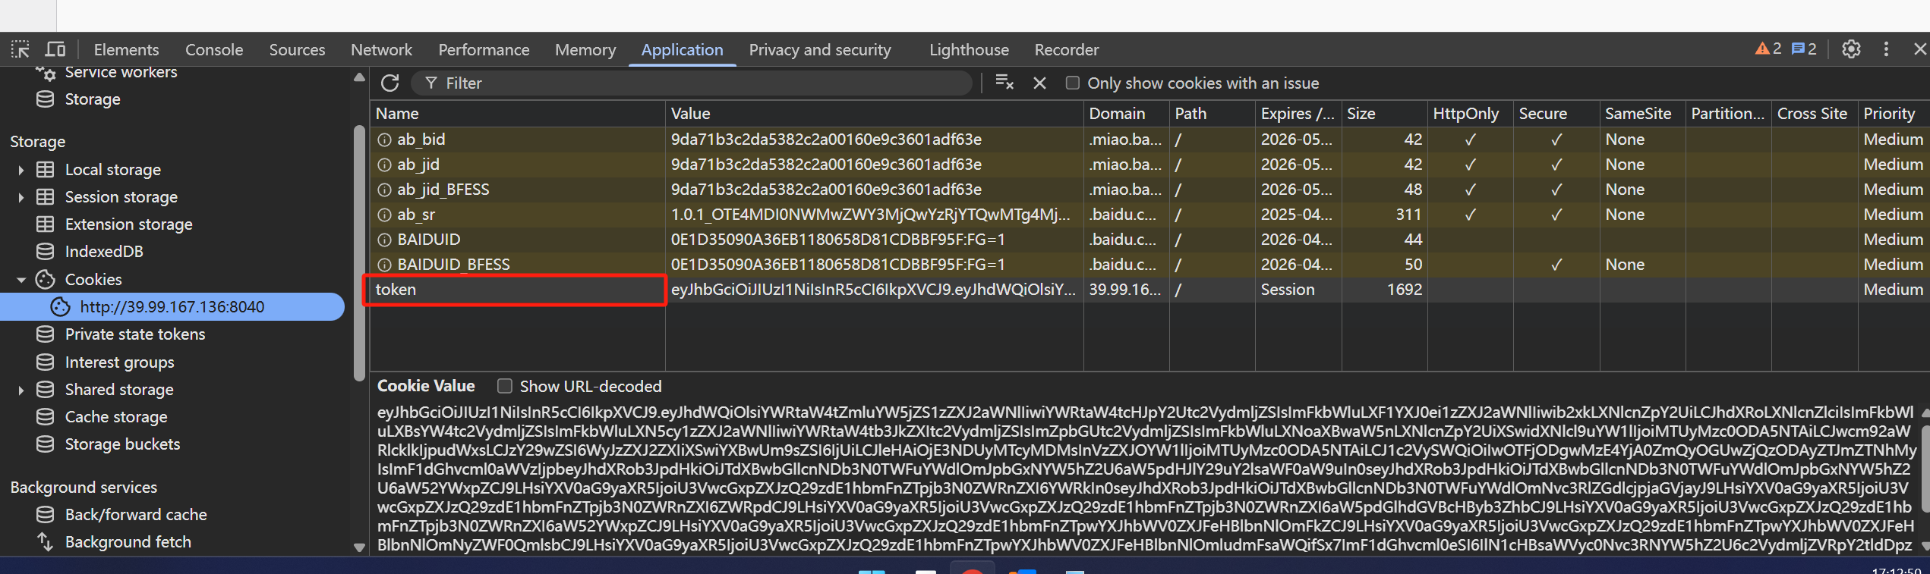Enable Only show cookies with an issue
The image size is (1930, 574).
click(1072, 83)
